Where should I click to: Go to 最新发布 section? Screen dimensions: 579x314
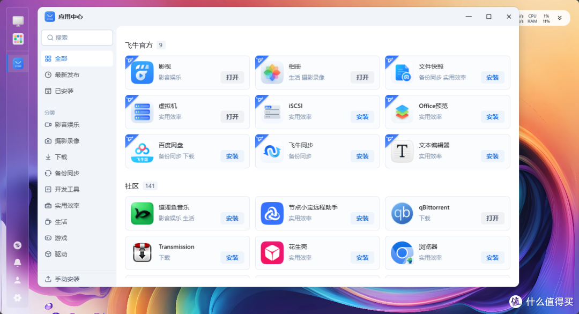[x=77, y=75]
